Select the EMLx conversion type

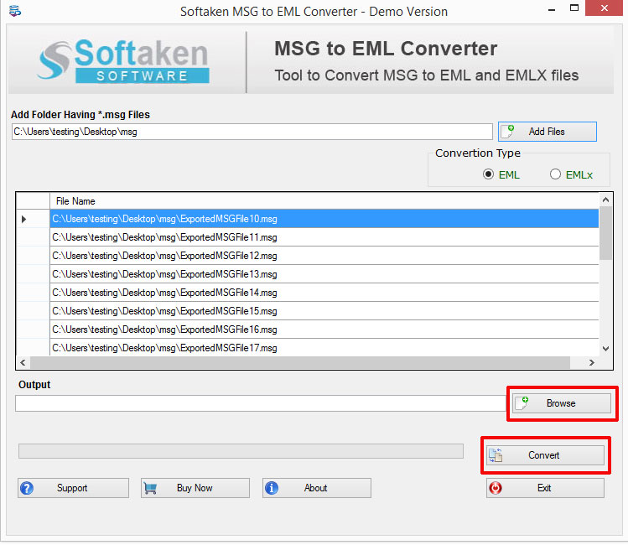click(x=555, y=174)
